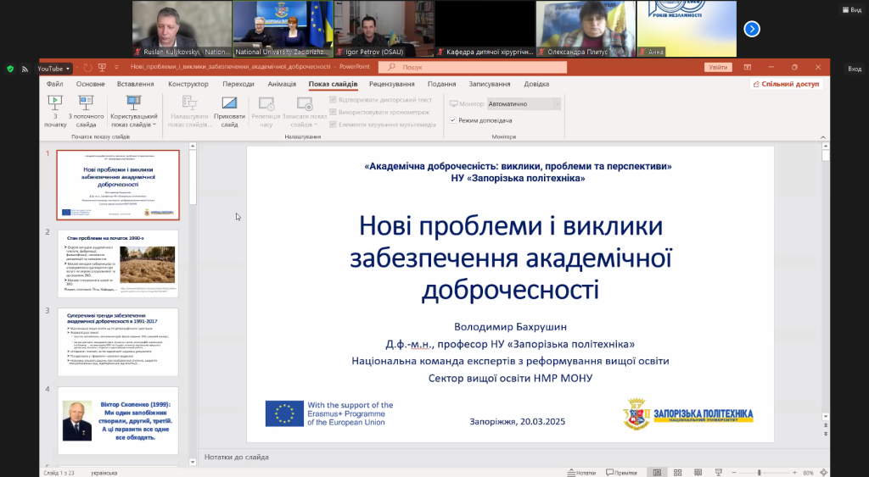Select Ruslan Kuljkovskyi video tile
The height and width of the screenshot is (477, 869).
pos(182,29)
